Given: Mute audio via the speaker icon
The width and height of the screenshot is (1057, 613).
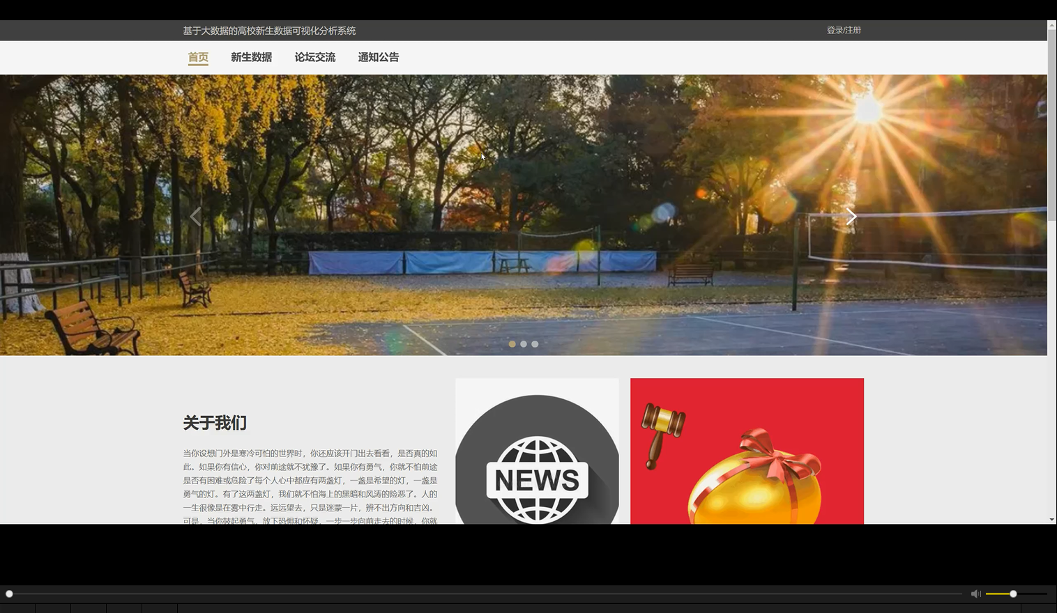Looking at the screenshot, I should (x=975, y=593).
